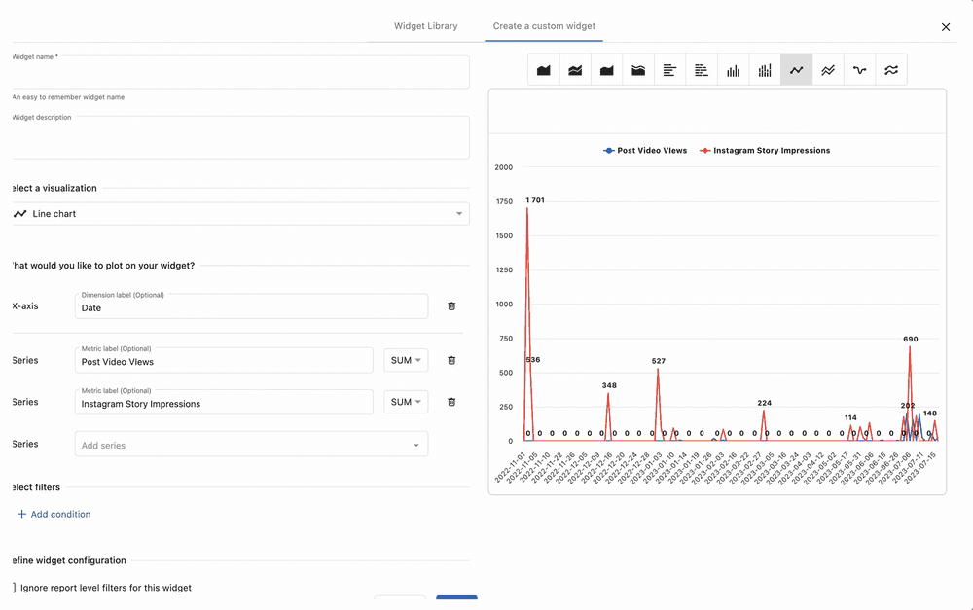The width and height of the screenshot is (973, 610).
Task: Toggle Instagram Story Impressions legend entry
Action: tap(765, 151)
